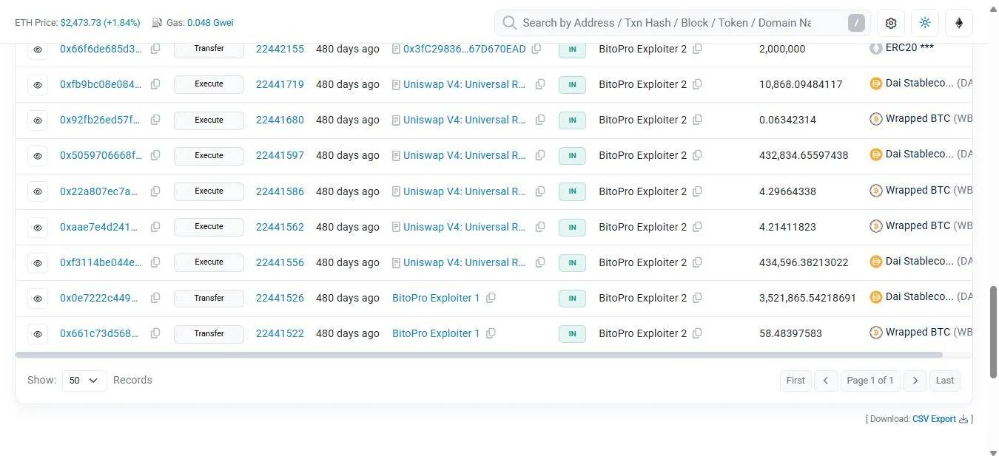
Task: Copy address 0x3fC29836...67D670EAD
Action: click(x=536, y=49)
